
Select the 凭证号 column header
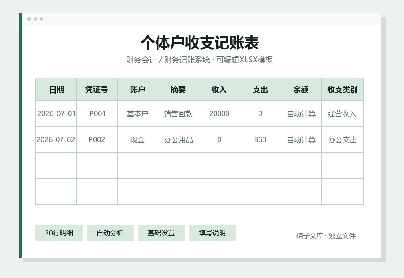click(x=97, y=90)
